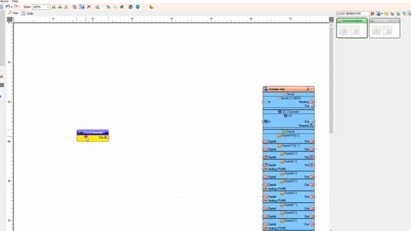Click the Serial Sending output pin
The width and height of the screenshot is (411, 231).
[x=314, y=102]
